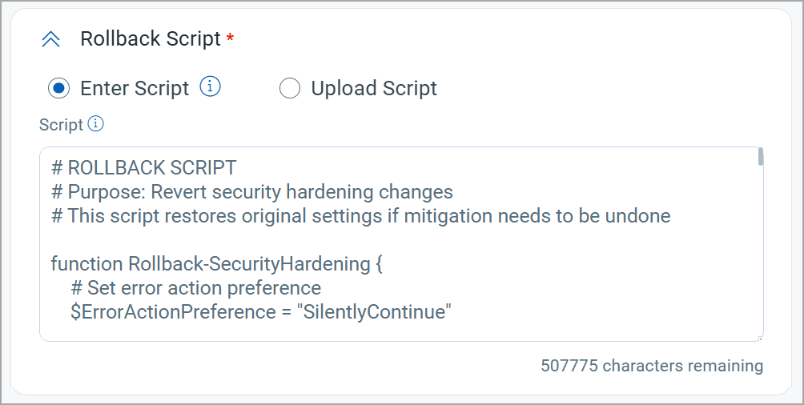
Task: Click the Enter Script label text
Action: point(135,88)
